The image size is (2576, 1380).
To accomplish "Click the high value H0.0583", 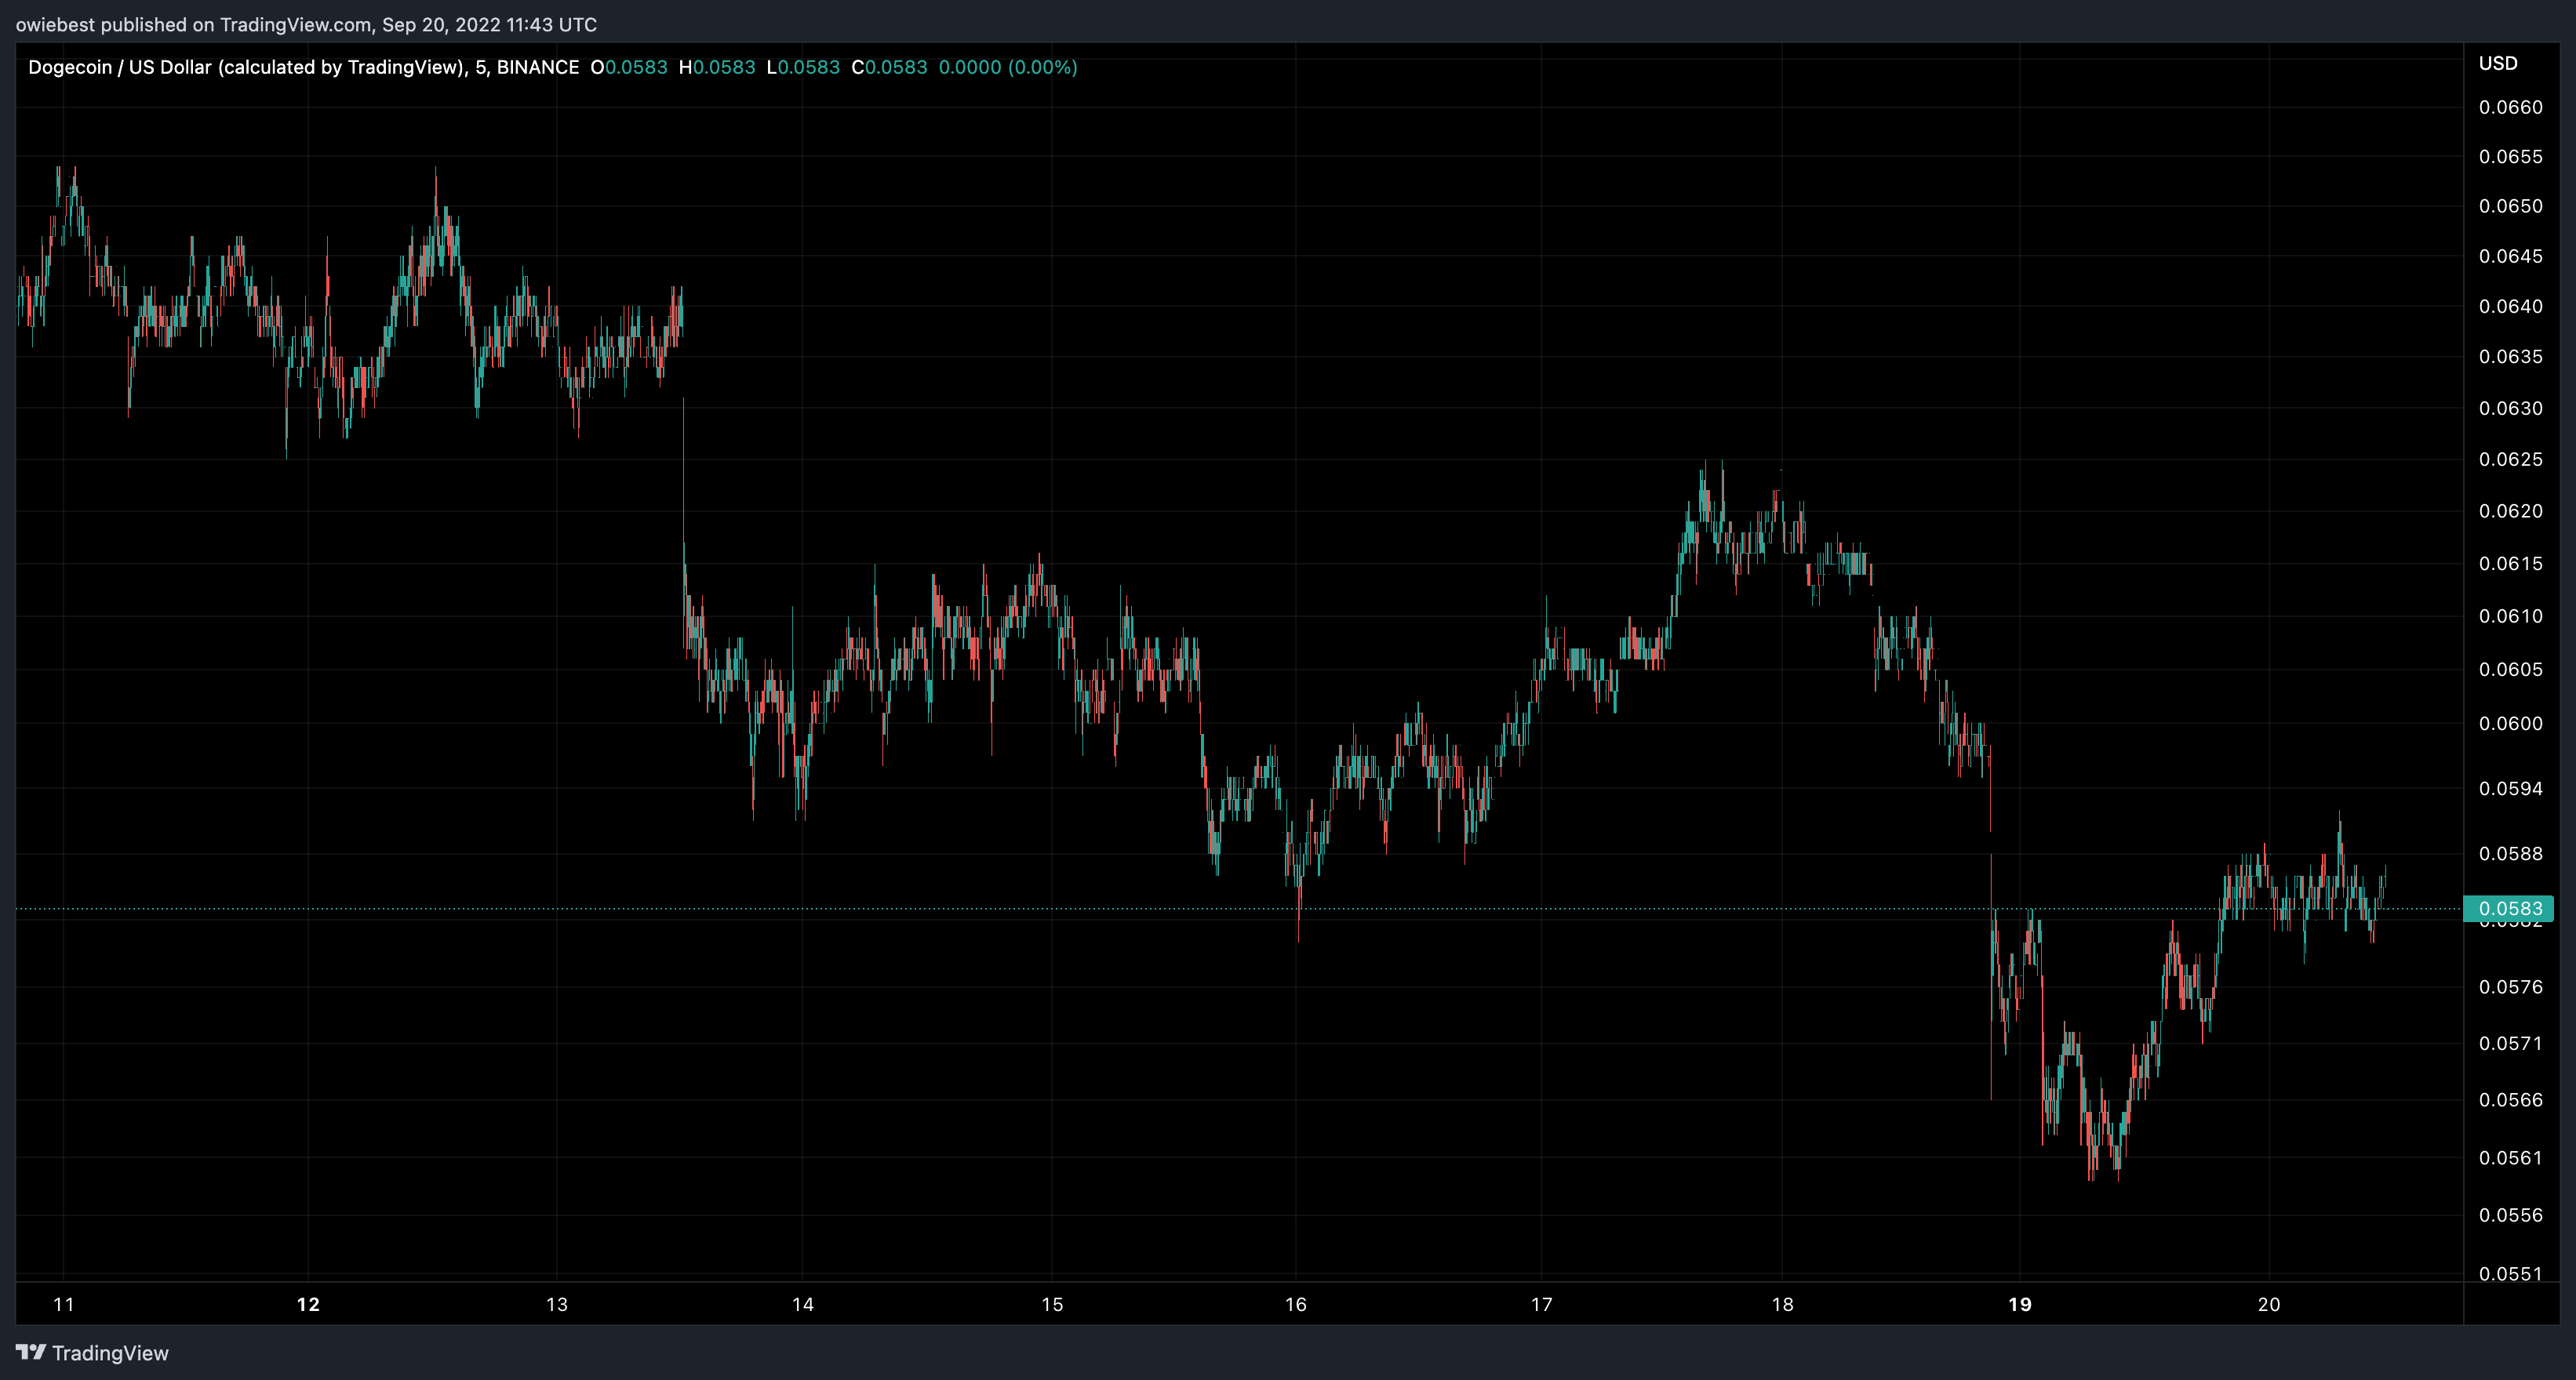I will (717, 67).
